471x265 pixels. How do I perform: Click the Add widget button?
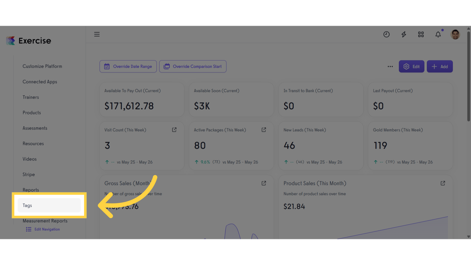pos(440,67)
